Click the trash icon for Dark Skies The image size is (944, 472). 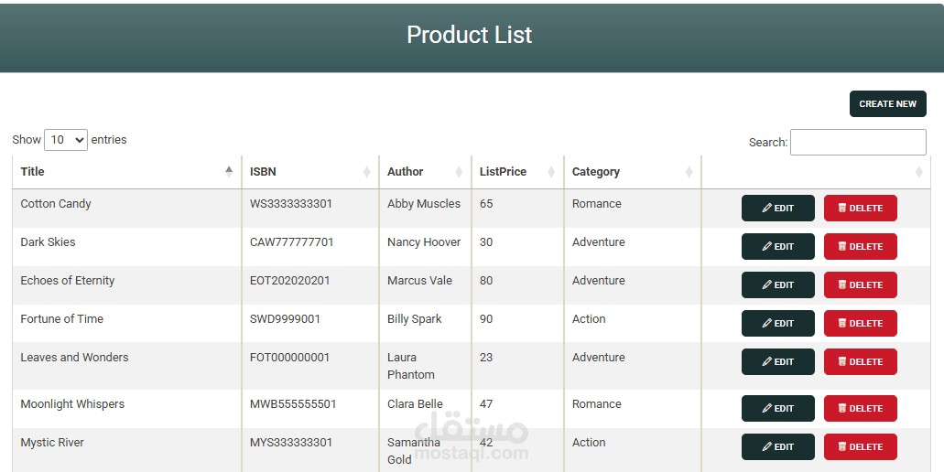[842, 246]
